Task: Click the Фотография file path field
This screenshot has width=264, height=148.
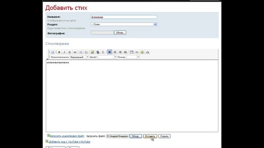Action: (x=102, y=33)
